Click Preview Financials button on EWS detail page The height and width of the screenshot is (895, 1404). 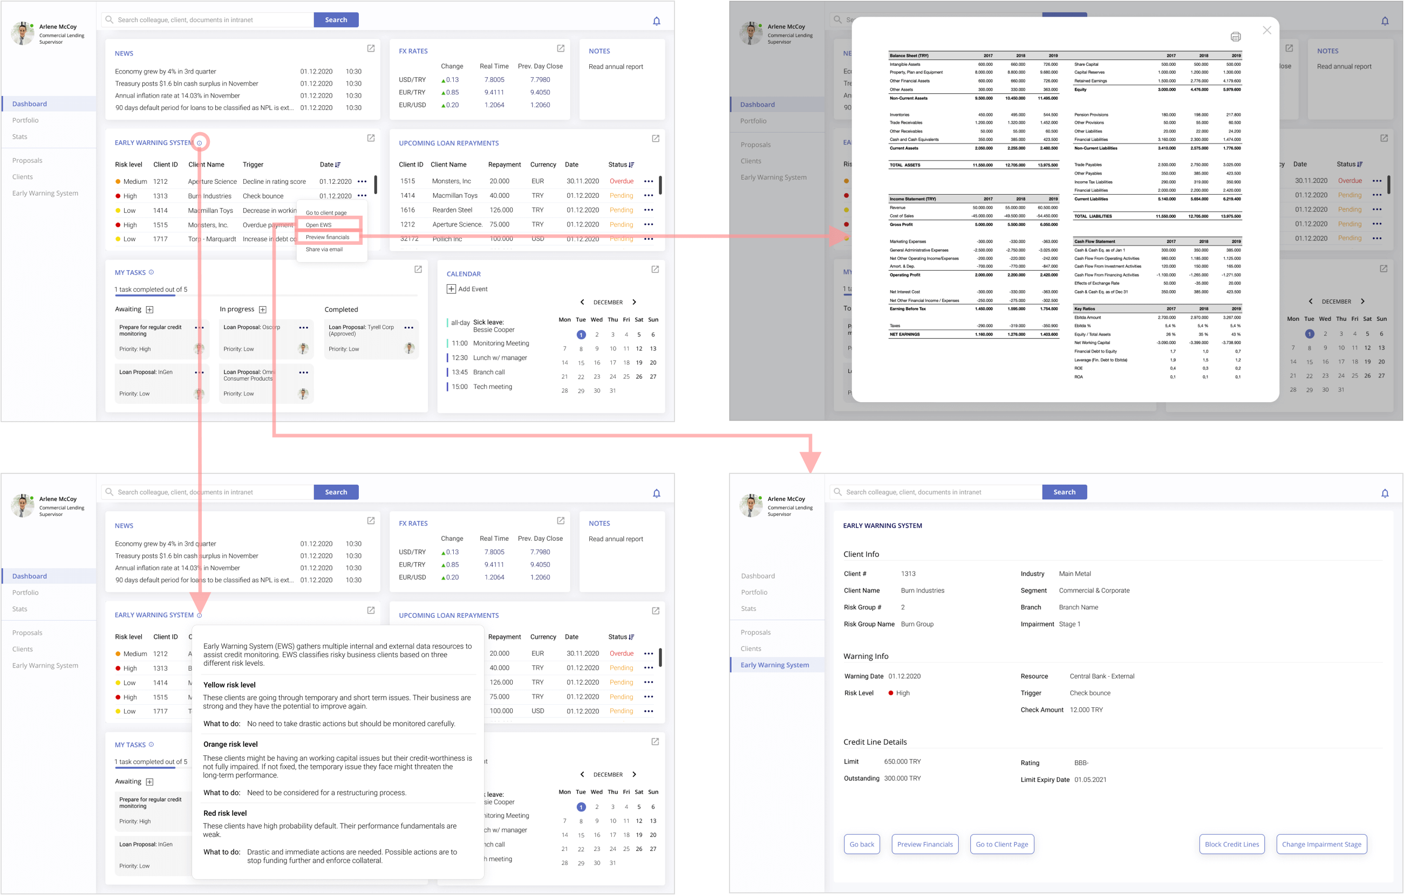tap(925, 844)
